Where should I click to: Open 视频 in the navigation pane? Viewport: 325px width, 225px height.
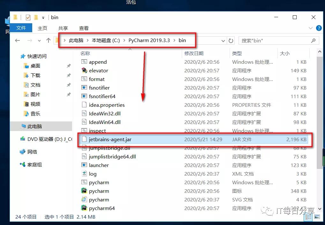tap(35, 104)
